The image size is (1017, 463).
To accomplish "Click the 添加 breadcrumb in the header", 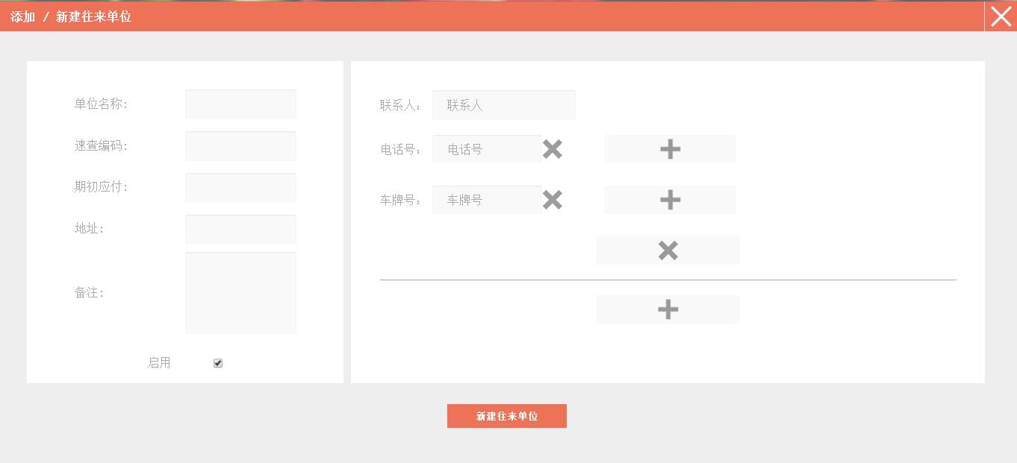I will click(x=23, y=16).
